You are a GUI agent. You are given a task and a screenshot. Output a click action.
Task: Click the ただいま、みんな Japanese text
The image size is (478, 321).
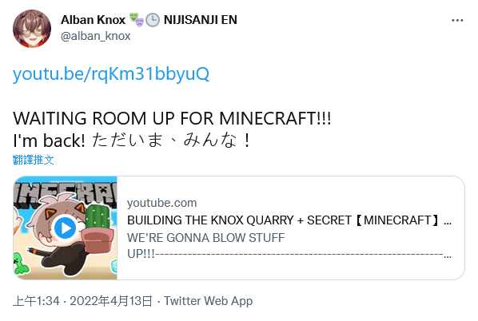click(x=171, y=141)
